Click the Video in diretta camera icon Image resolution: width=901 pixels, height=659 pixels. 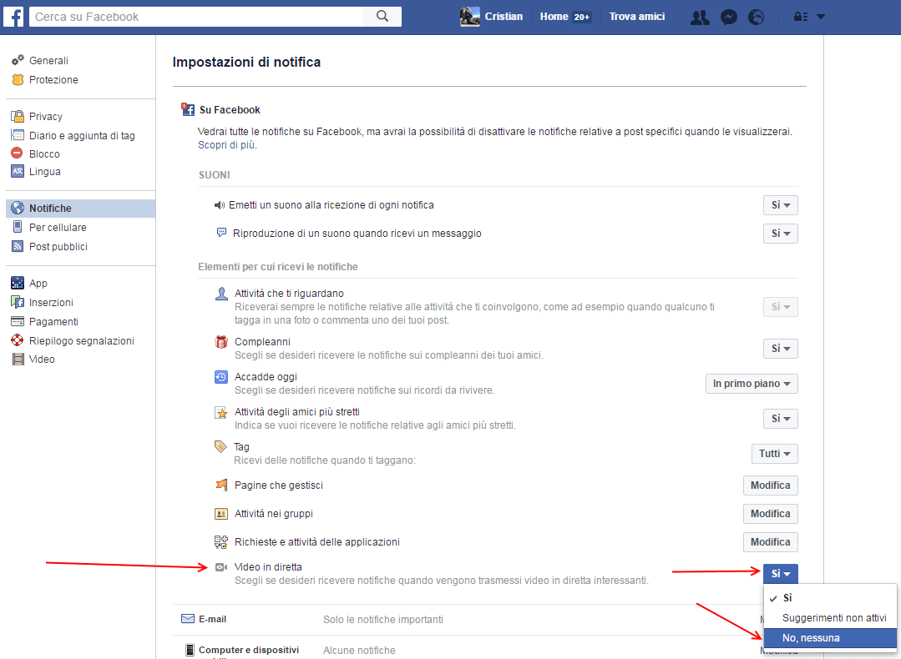point(221,567)
